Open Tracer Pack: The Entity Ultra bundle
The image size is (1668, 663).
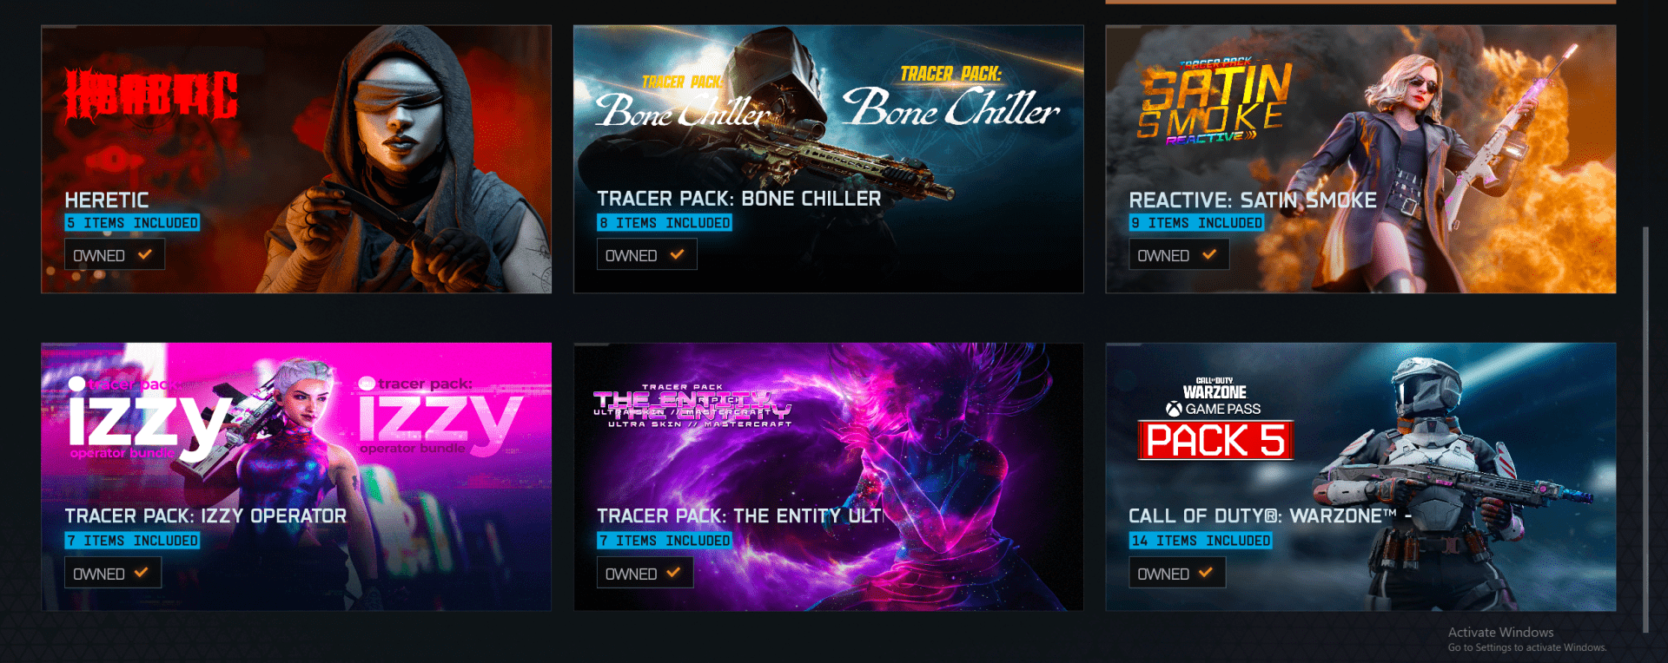point(828,476)
